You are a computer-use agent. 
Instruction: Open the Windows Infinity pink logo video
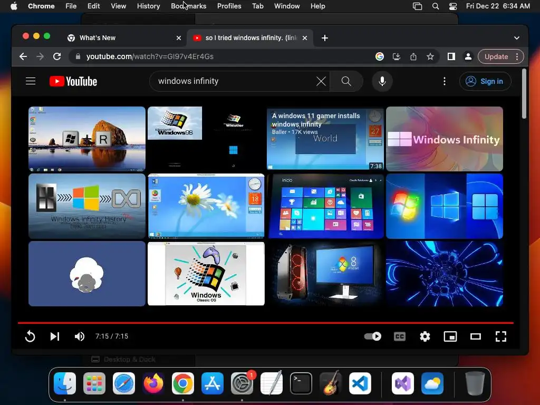444,139
